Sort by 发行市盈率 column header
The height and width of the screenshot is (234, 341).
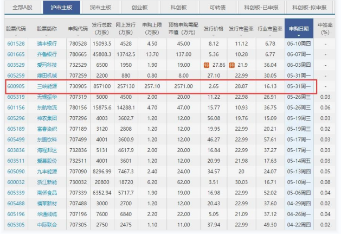pos(241,29)
